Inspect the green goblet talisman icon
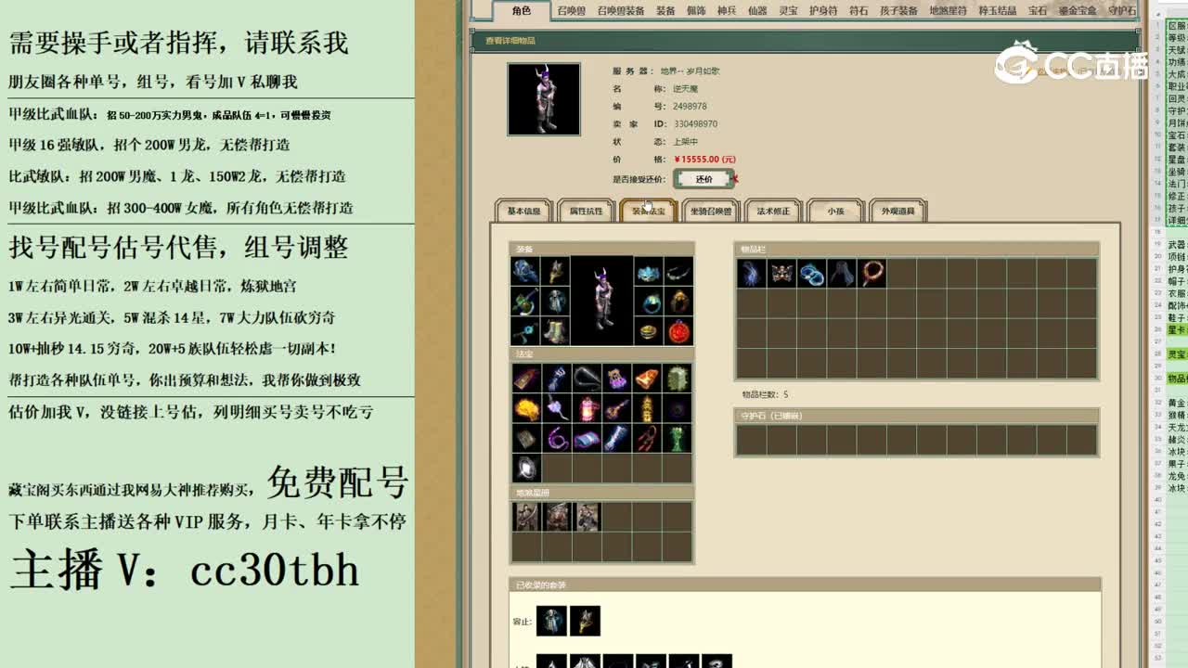Screen dimensions: 1188x668 click(678, 438)
